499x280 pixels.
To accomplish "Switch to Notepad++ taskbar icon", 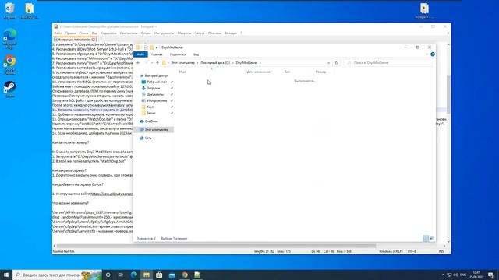I will pyautogui.click(x=197, y=275).
